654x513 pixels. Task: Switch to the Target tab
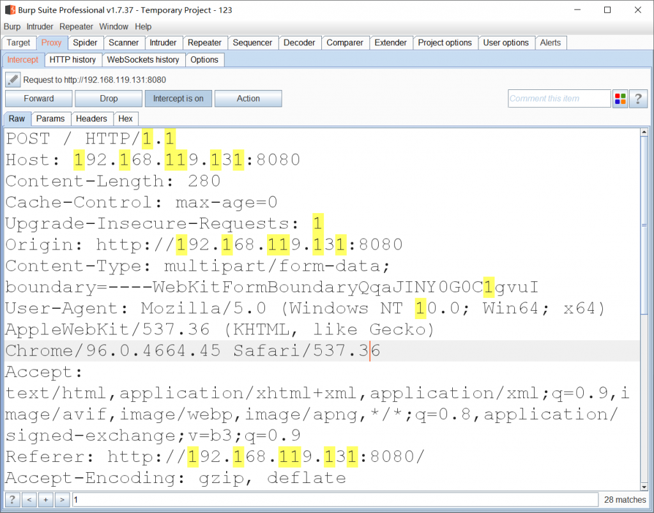coord(19,43)
